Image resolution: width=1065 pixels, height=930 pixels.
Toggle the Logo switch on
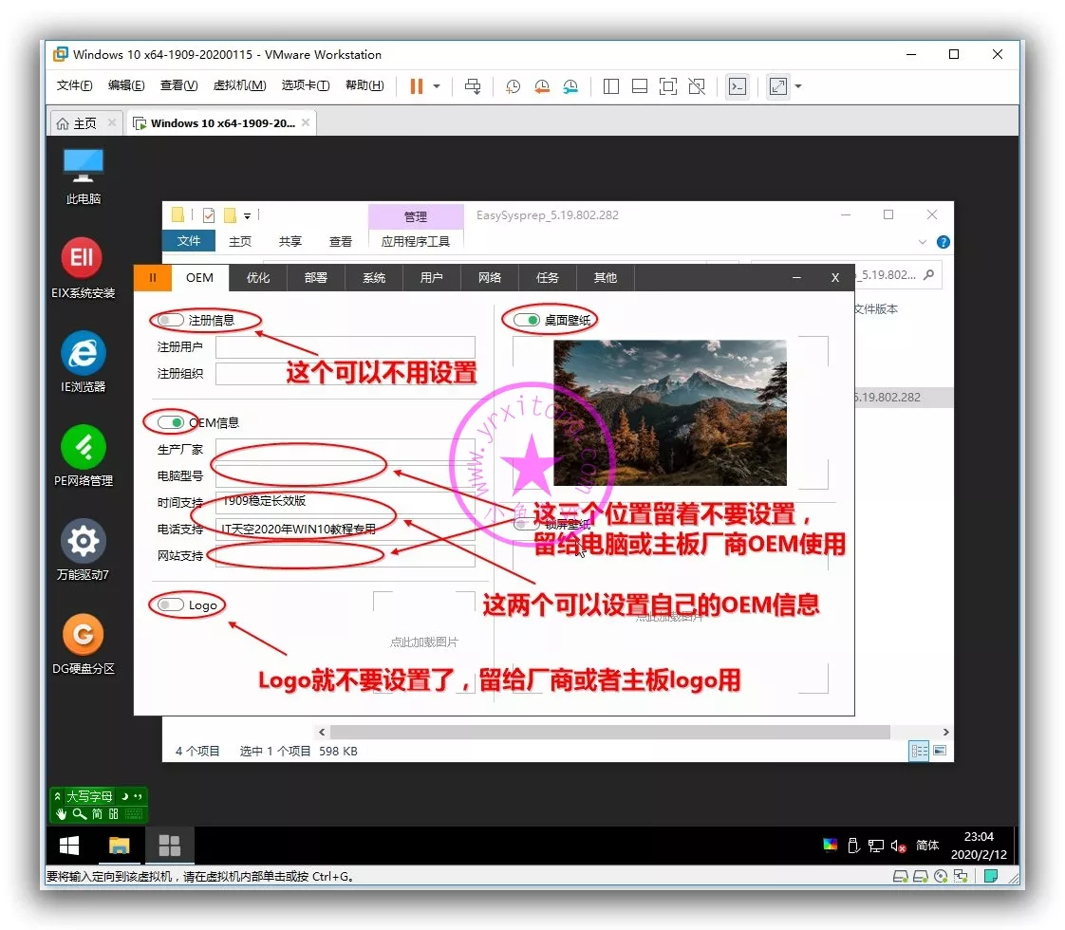171,604
